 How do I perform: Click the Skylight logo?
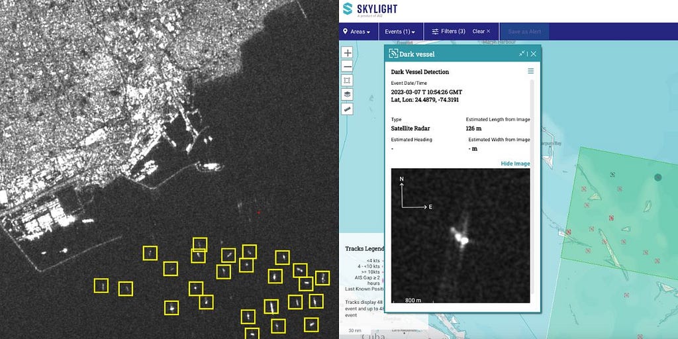tap(369, 9)
